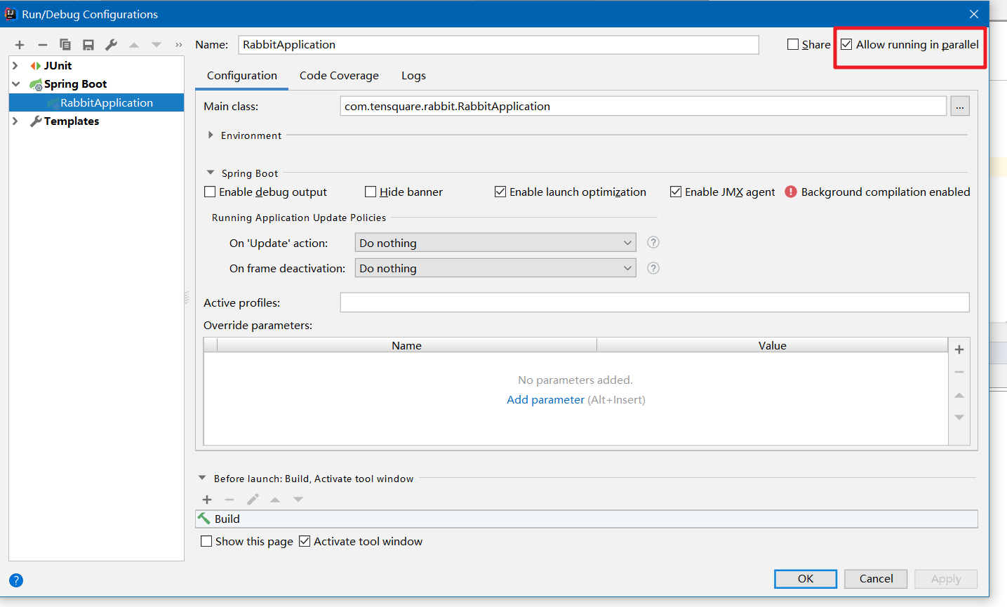The image size is (1007, 607).
Task: Move before-launch task down
Action: pos(298,500)
